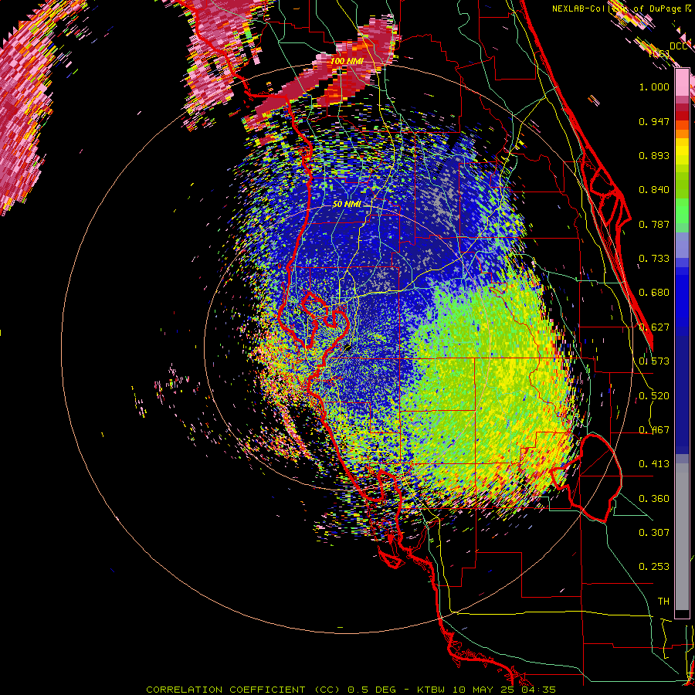Click the 0.627 value on the color scale

[x=654, y=327]
